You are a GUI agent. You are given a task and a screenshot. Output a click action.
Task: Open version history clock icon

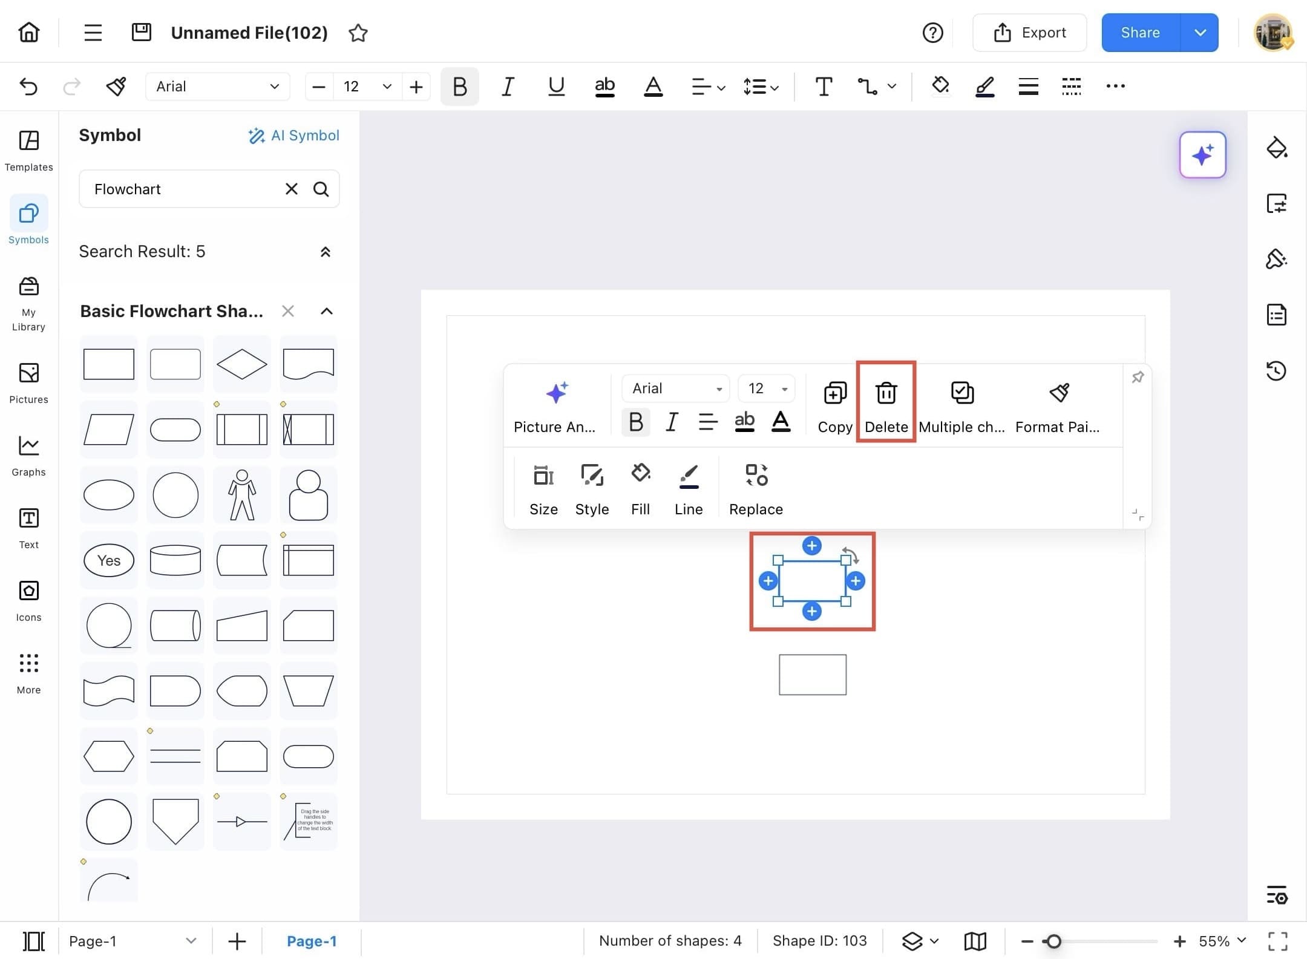pyautogui.click(x=1276, y=370)
